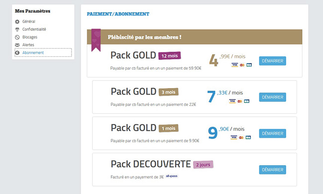Click CB card icon in 12 mois pack
Screen dimensions: 323x194
pyautogui.click(x=249, y=65)
